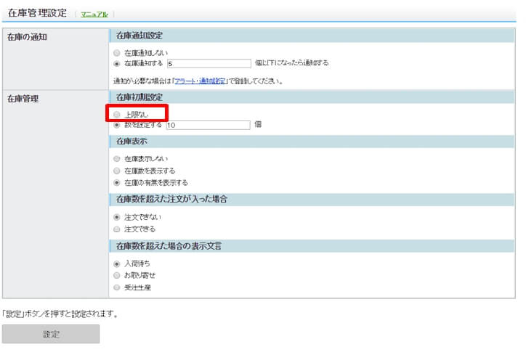This screenshot has width=526, height=352.
Task: Click the notification threshold field containing 5
Action: click(207, 63)
